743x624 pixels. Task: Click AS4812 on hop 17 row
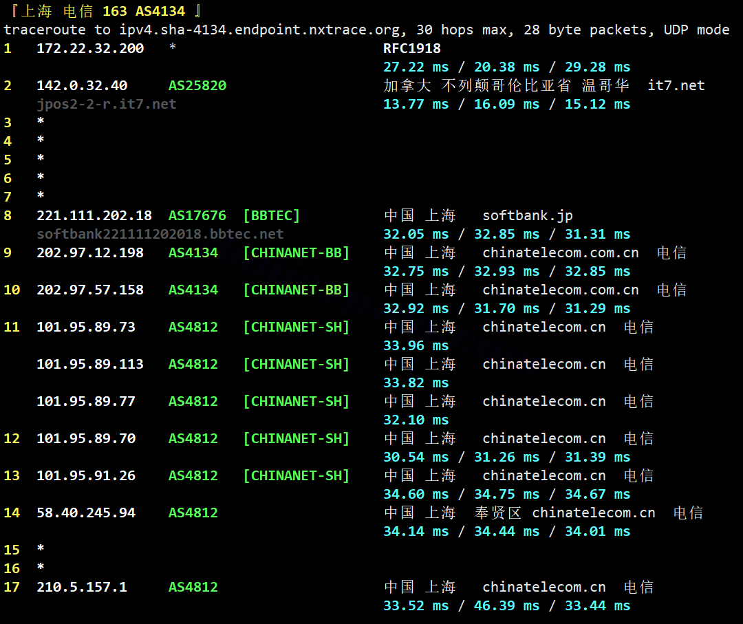(x=193, y=587)
